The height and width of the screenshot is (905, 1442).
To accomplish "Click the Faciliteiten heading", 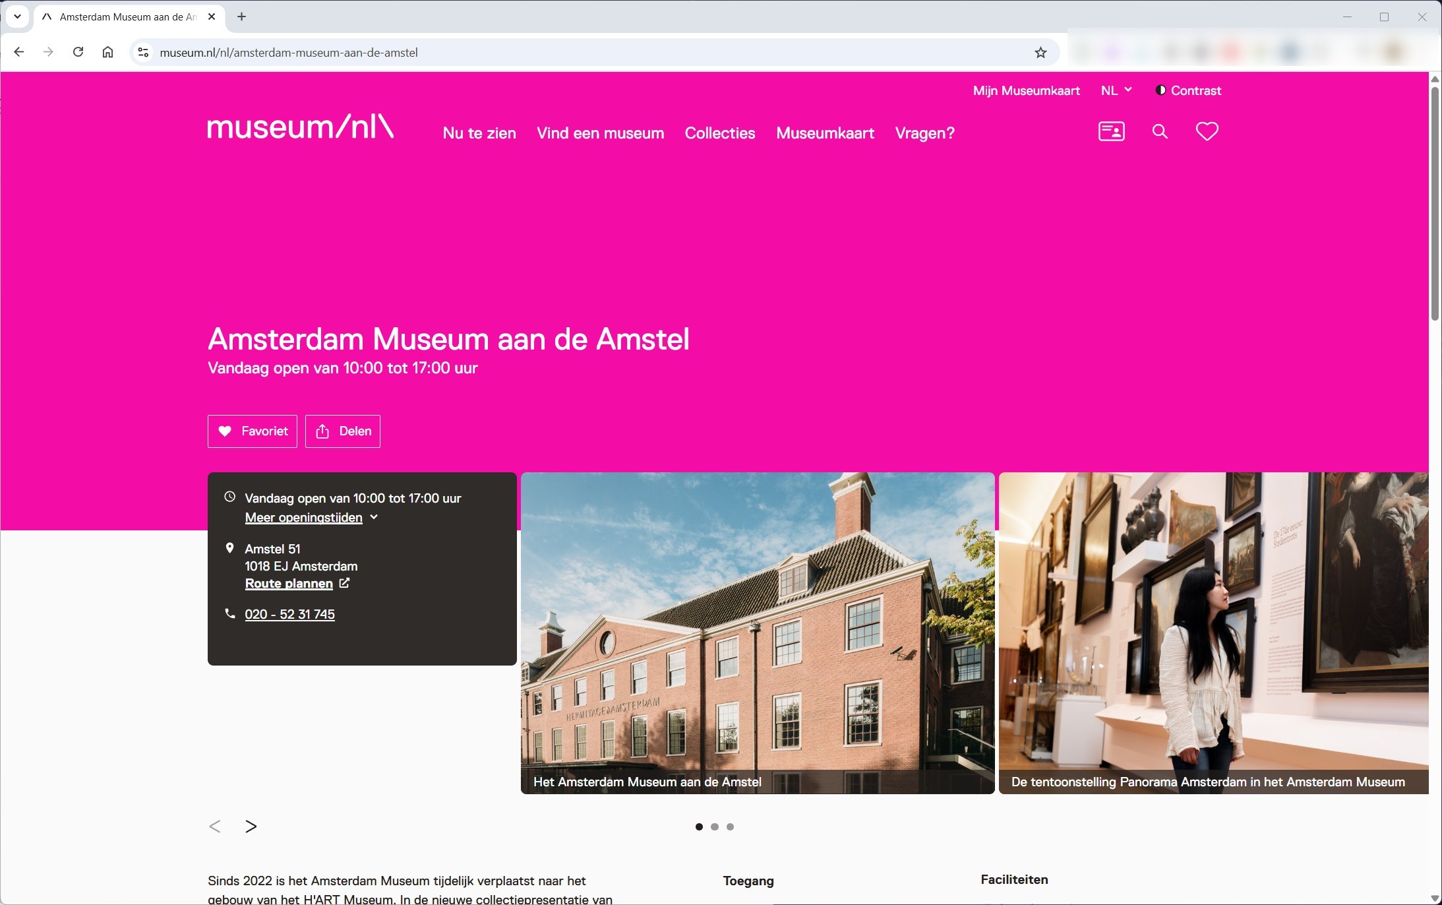I will pos(1014,879).
